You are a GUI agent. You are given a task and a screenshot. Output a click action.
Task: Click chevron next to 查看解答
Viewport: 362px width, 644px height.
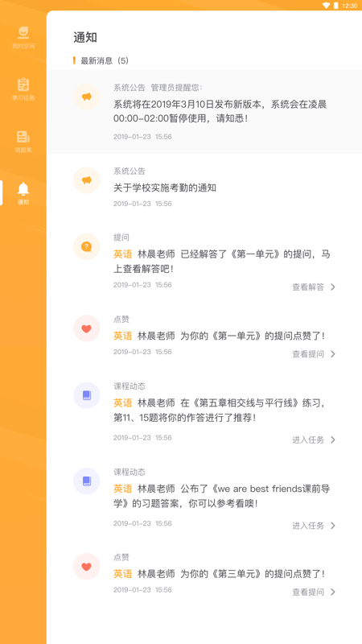[333, 287]
